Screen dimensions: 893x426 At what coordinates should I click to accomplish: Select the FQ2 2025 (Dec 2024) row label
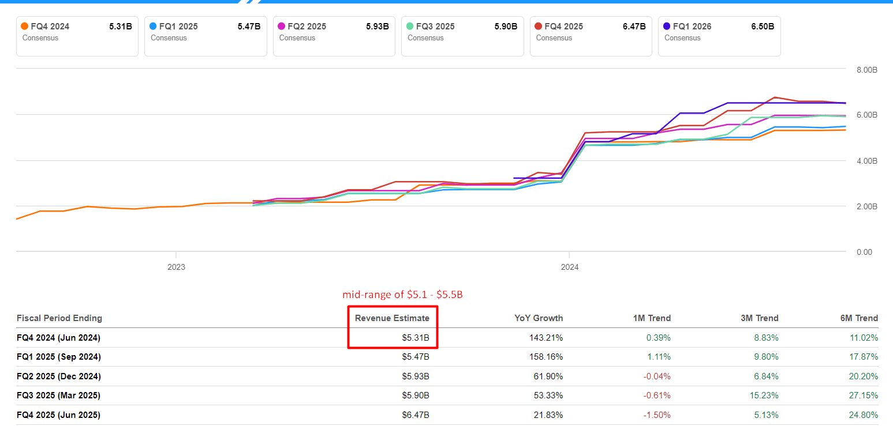click(x=59, y=376)
